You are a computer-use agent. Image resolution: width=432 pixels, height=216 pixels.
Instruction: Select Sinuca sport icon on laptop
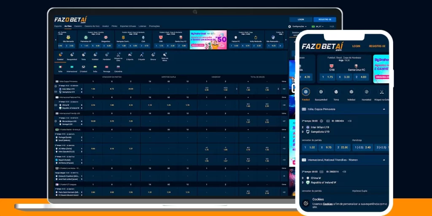[153, 55]
